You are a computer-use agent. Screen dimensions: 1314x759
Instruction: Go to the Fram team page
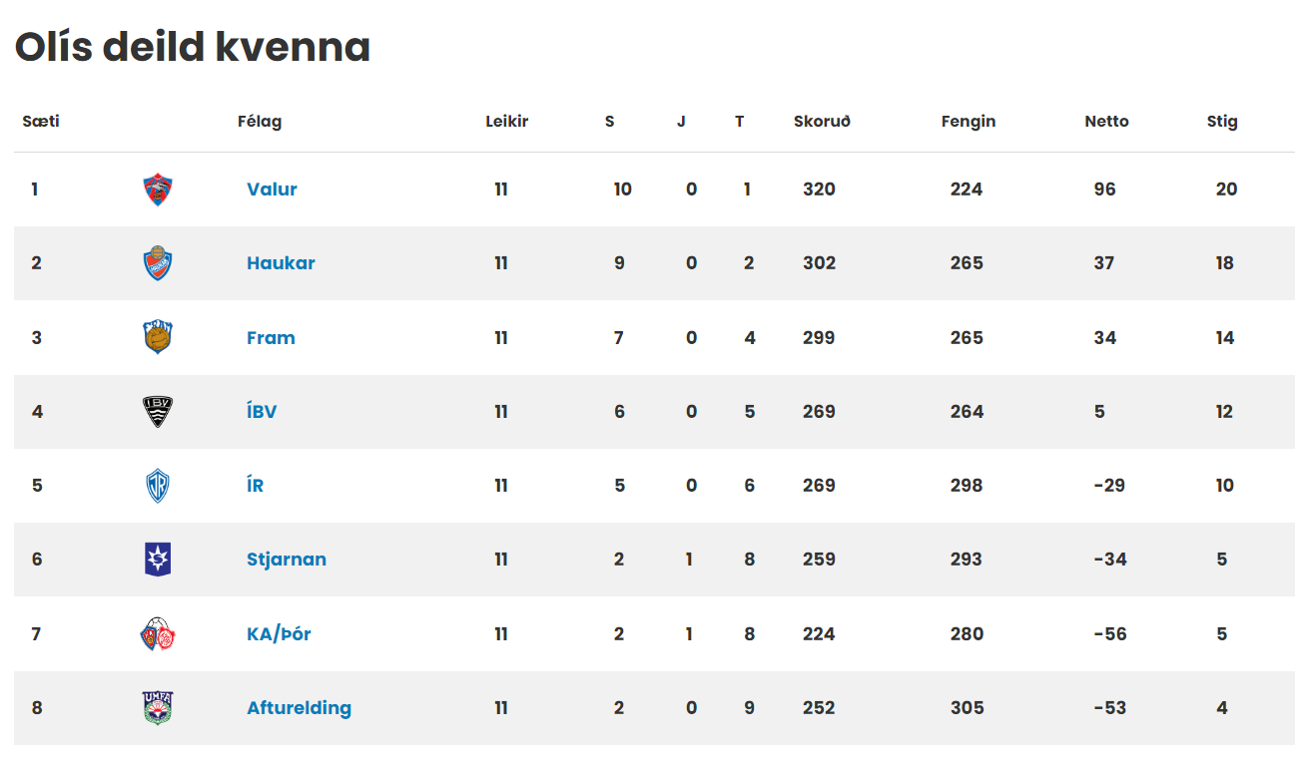pos(271,337)
